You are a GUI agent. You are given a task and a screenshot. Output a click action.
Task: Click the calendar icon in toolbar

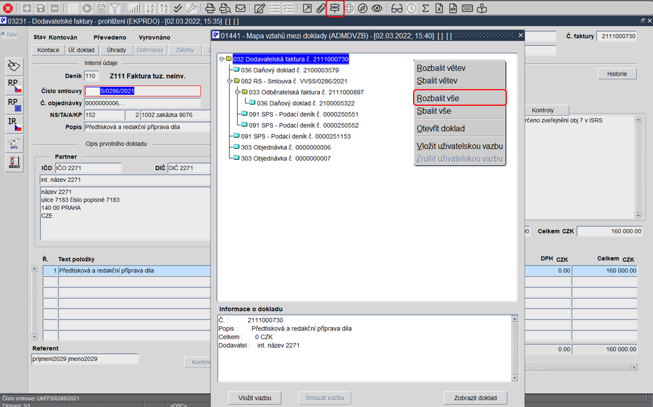(101, 8)
